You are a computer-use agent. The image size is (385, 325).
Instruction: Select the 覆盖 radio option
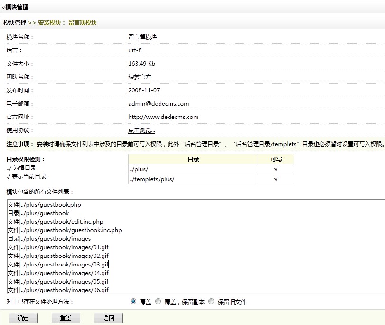click(134, 302)
